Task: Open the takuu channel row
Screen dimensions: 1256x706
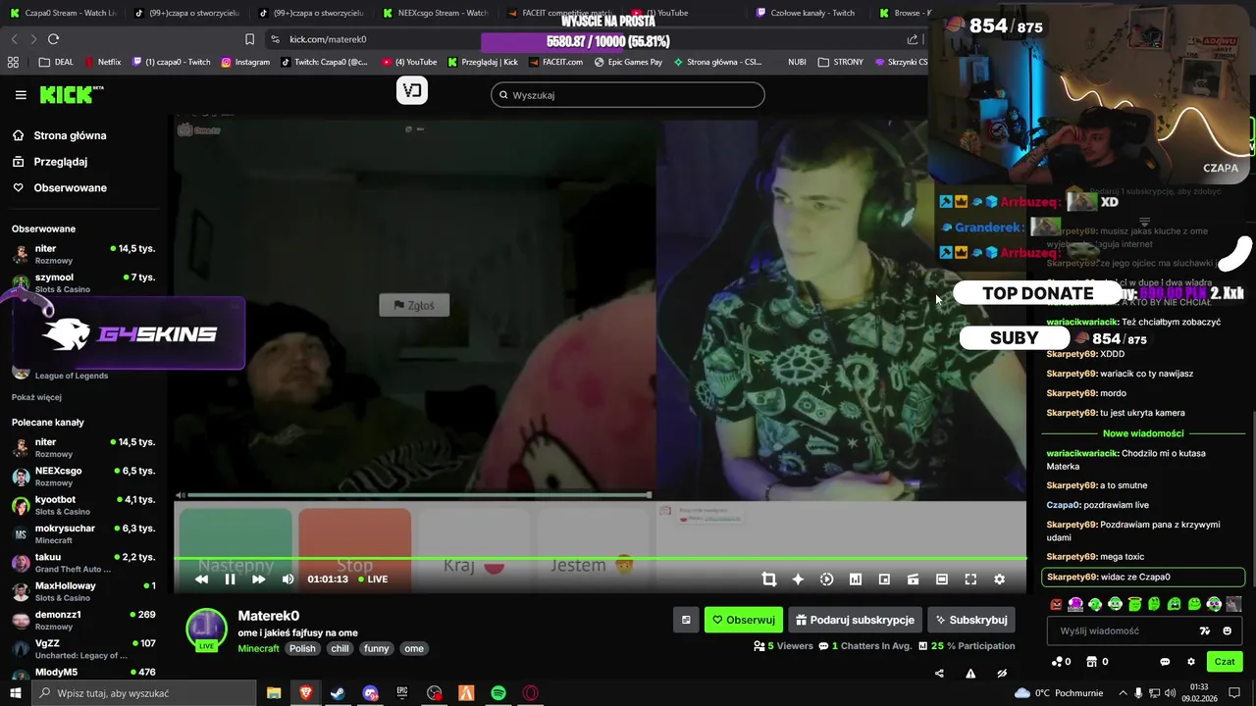Action: point(84,563)
